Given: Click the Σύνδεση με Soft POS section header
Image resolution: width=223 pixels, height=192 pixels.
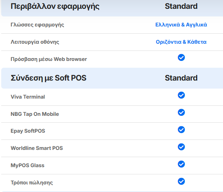Looking at the screenshot, I should tap(49, 78).
